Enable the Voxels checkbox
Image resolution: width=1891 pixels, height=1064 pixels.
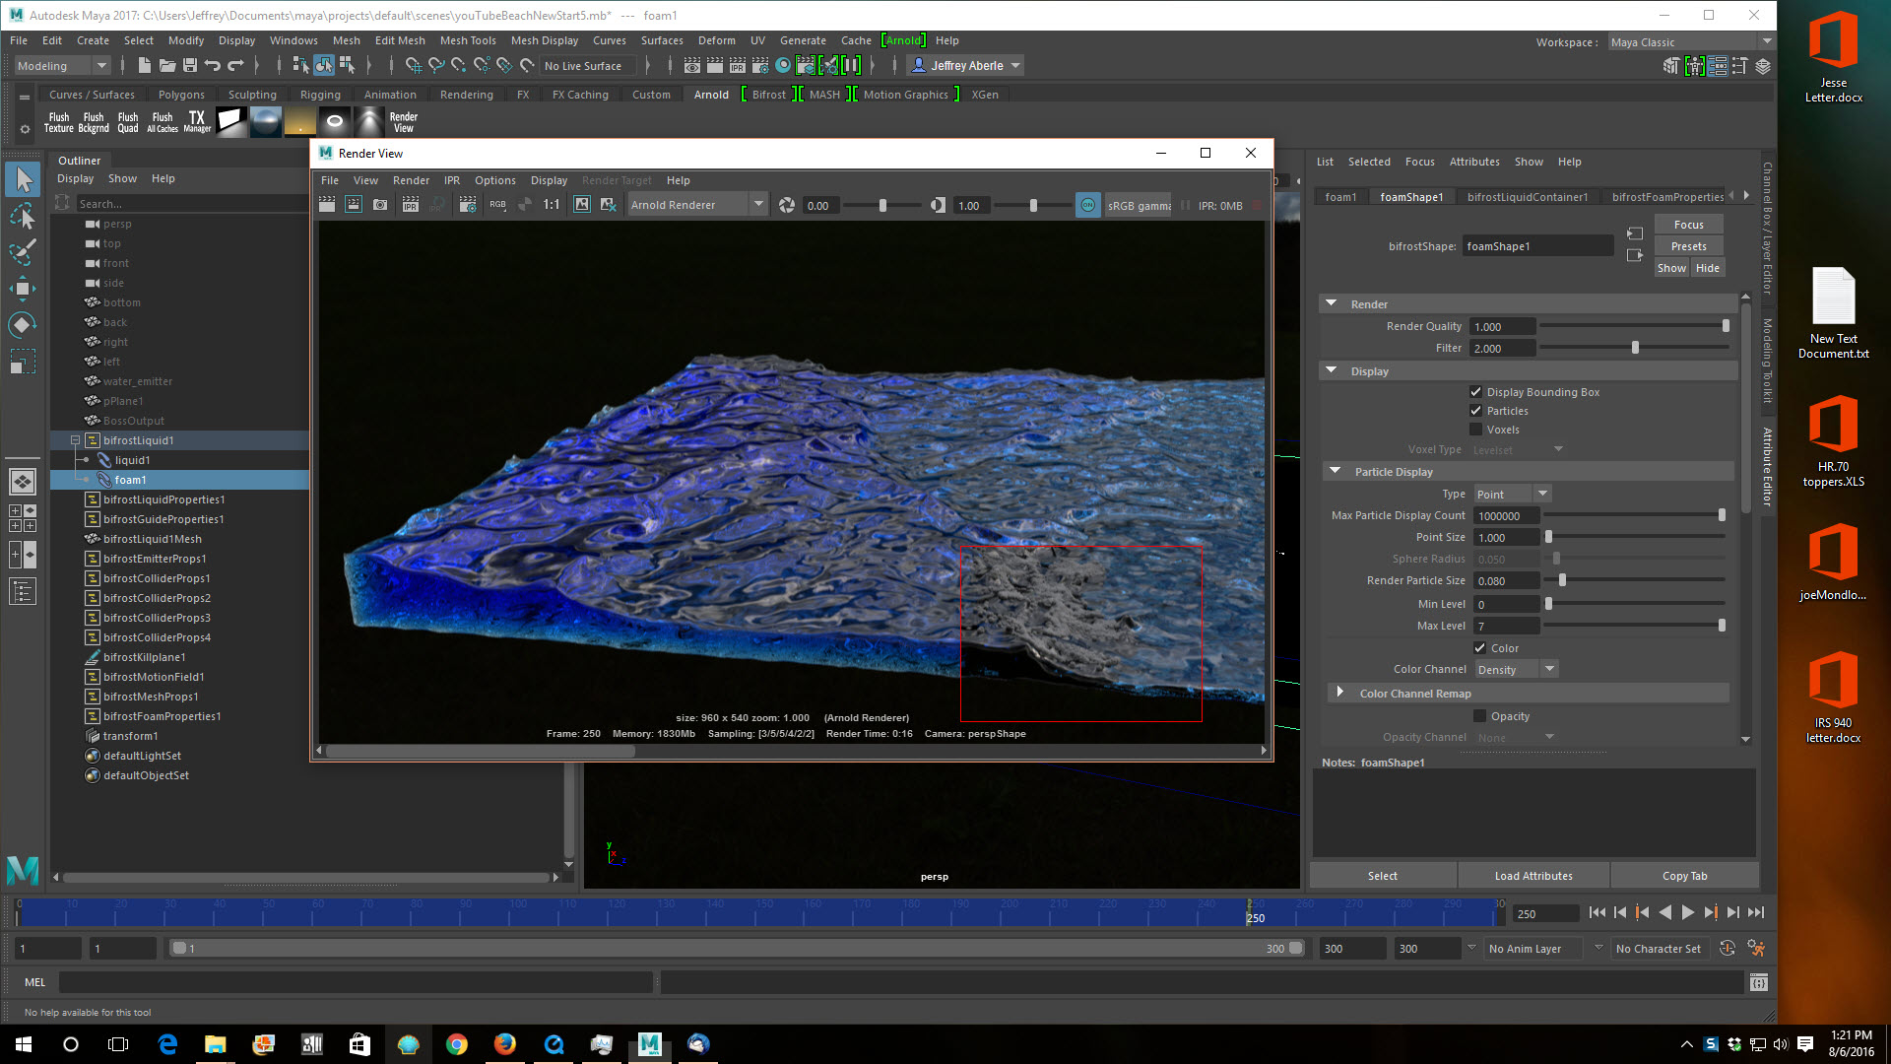(1476, 429)
